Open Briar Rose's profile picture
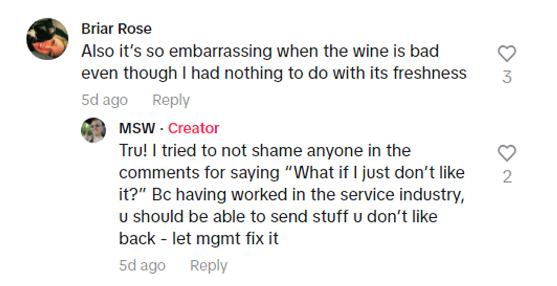The height and width of the screenshot is (286, 557). pyautogui.click(x=48, y=39)
